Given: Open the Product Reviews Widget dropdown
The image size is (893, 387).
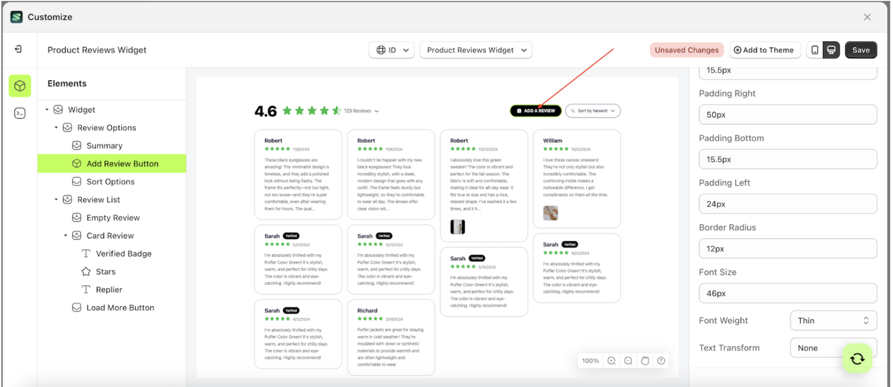Looking at the screenshot, I should (476, 50).
